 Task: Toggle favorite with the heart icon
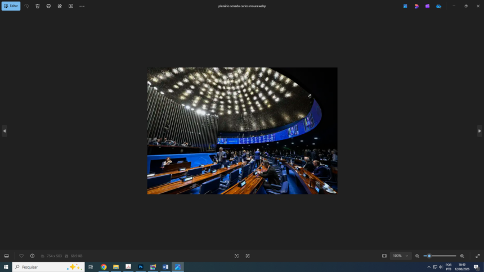pos(21,256)
